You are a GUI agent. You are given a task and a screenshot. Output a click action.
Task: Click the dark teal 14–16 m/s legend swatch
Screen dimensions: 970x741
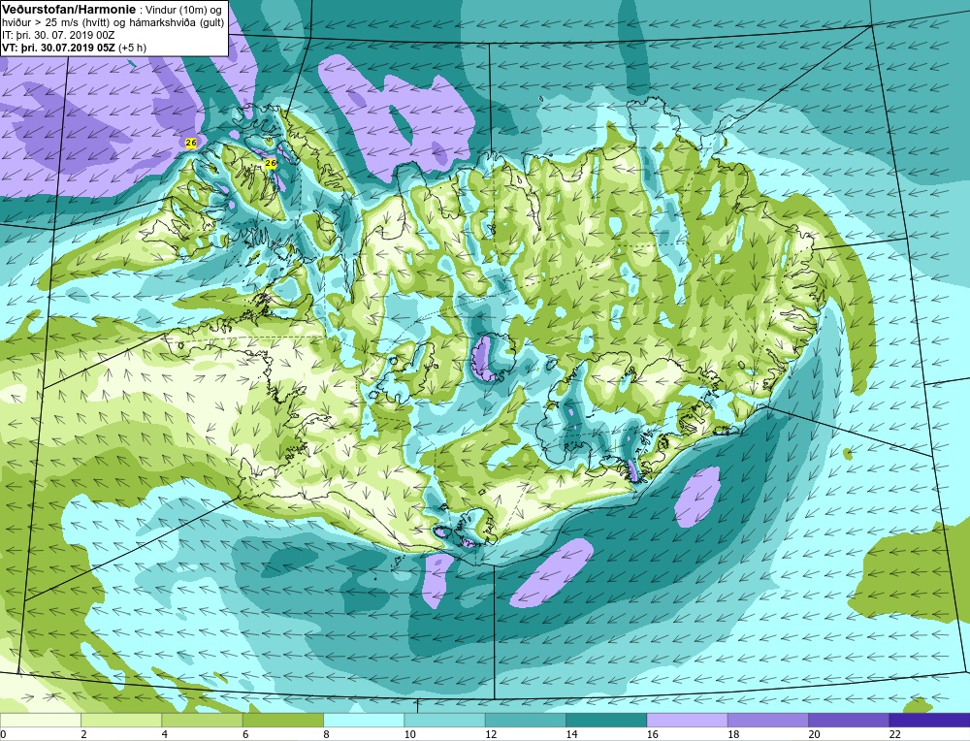[x=606, y=720]
